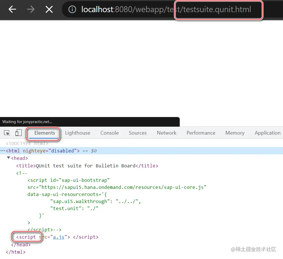Open the Application tab
The height and width of the screenshot is (259, 283).
[x=267, y=133]
